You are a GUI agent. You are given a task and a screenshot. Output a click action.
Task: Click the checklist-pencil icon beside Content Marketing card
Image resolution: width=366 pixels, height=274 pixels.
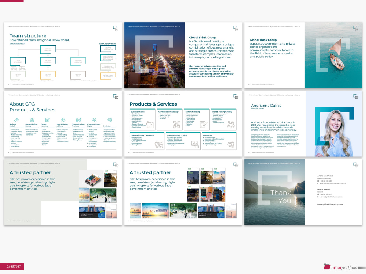(203, 125)
